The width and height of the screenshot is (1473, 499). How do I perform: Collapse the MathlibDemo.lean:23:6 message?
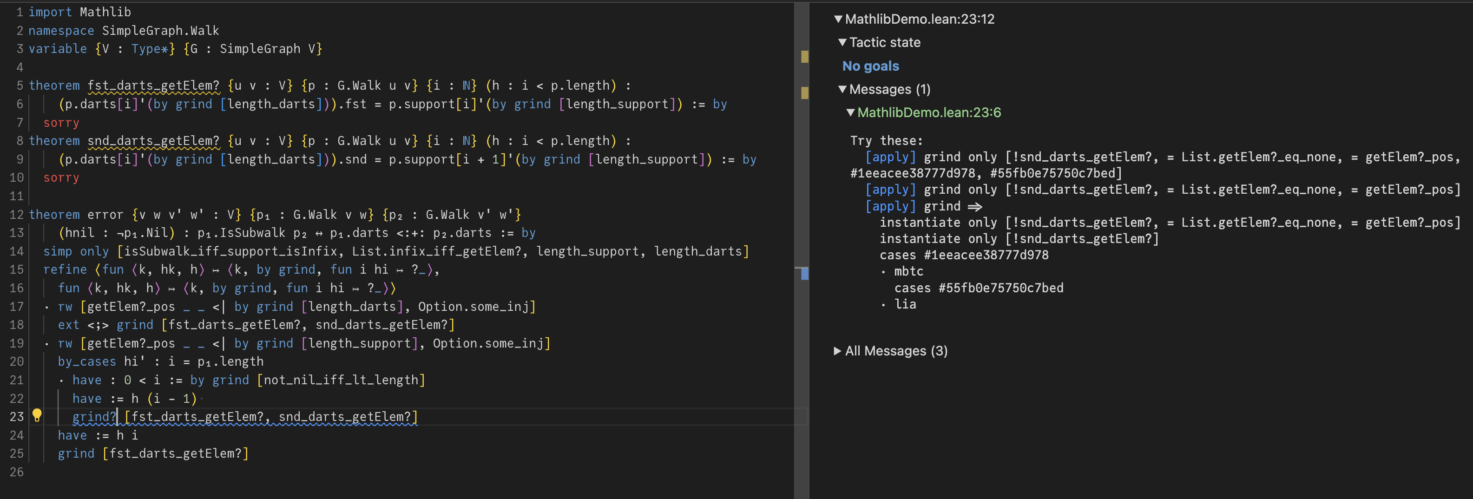pos(850,113)
